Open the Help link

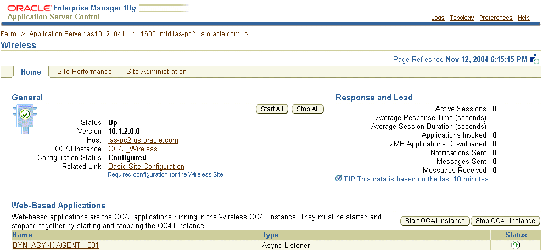(524, 18)
